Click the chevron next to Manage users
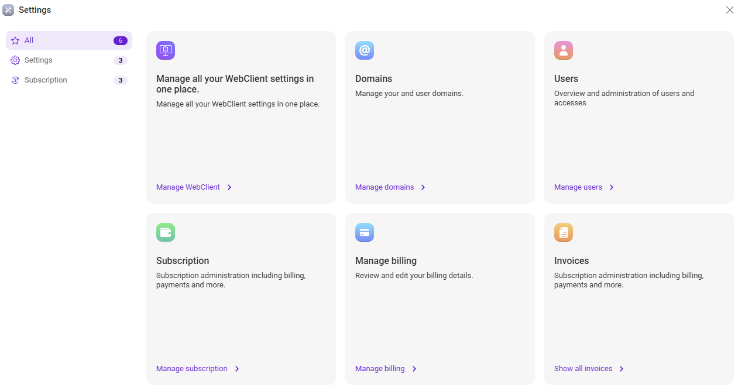Viewport: 738px width, 391px height. 612,187
